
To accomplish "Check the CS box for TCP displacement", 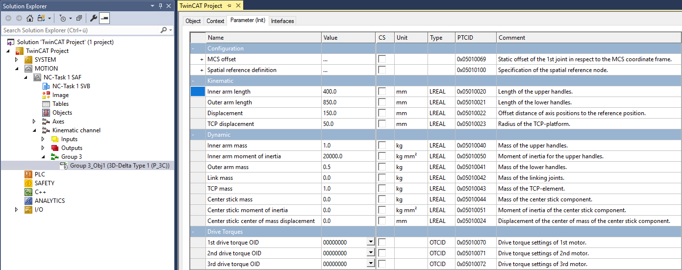I will [x=381, y=124].
